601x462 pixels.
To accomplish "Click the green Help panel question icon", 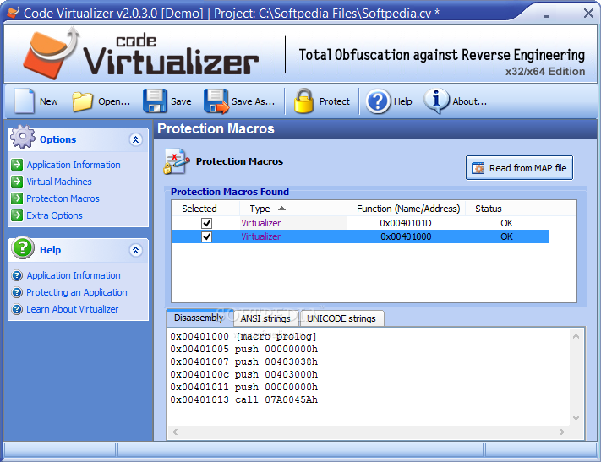I will click(x=23, y=247).
